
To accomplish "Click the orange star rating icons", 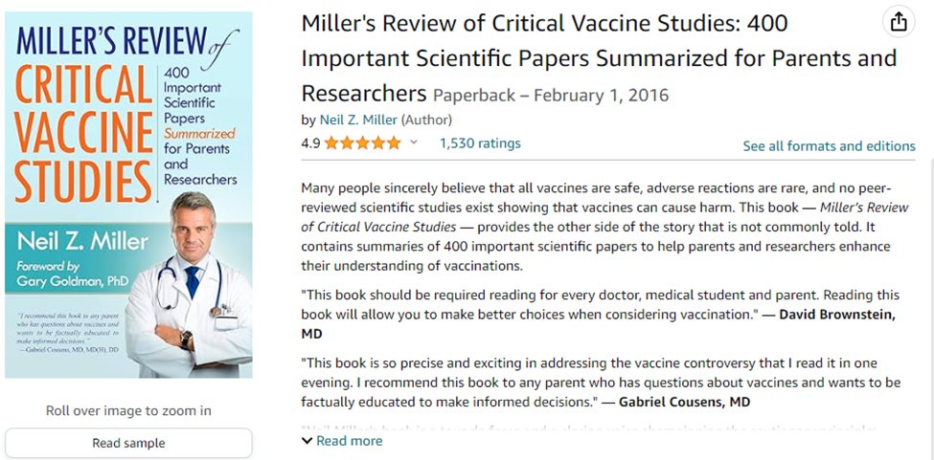I will click(362, 143).
